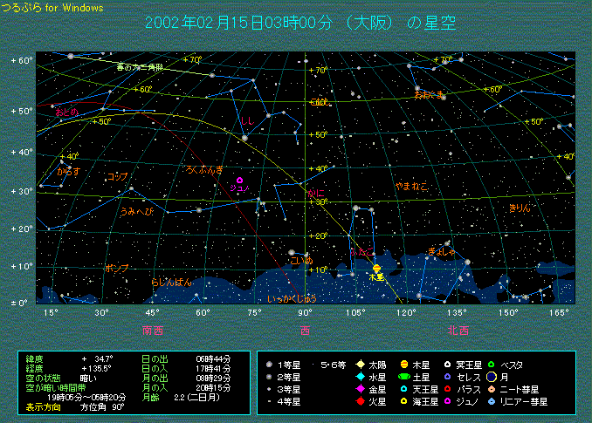The height and width of the screenshot is (423, 592).
Task: Click the pink Juno (ジュノ) asteroid marker
Action: [x=239, y=181]
